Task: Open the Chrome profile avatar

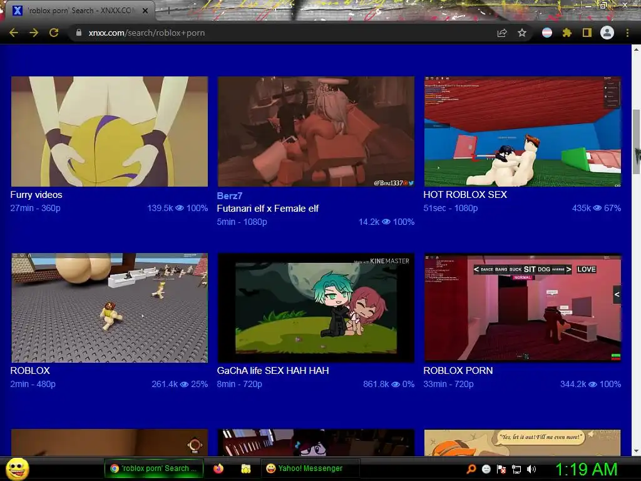Action: [x=607, y=33]
